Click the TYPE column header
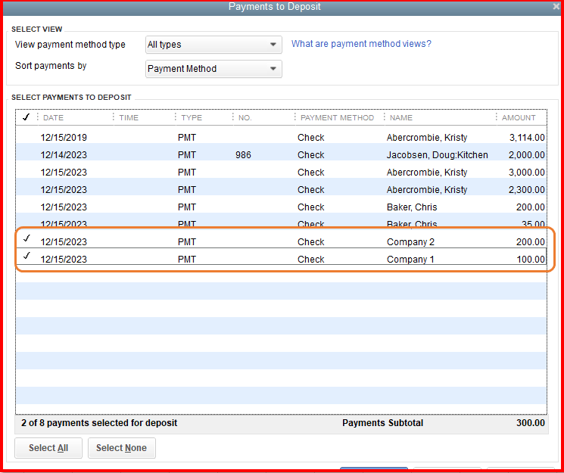 192,118
